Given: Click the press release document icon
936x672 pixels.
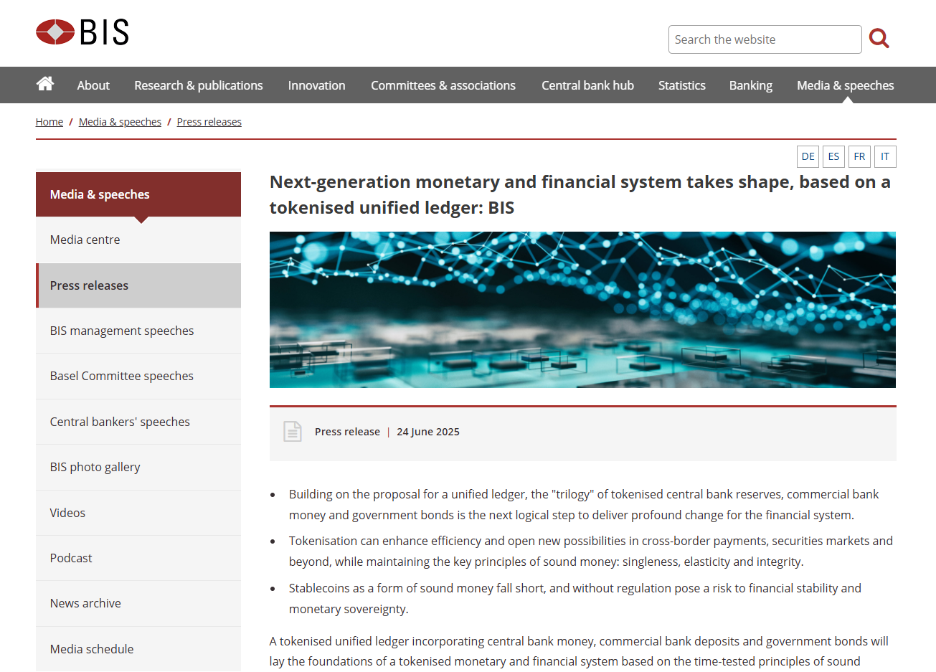Looking at the screenshot, I should [x=292, y=431].
